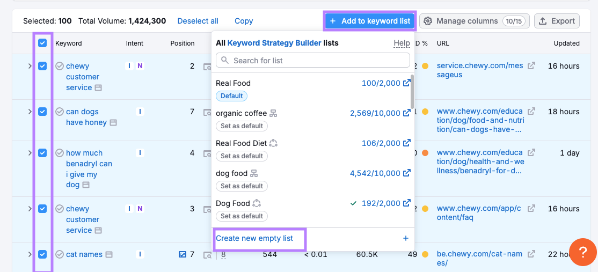Click plus icon beside Create new empty list
The height and width of the screenshot is (272, 598).
click(405, 239)
